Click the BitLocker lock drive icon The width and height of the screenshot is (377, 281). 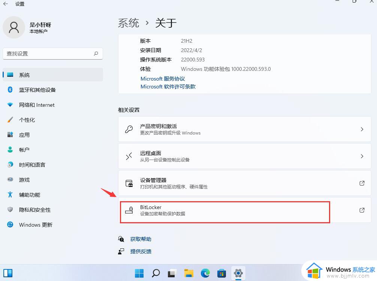(x=129, y=210)
